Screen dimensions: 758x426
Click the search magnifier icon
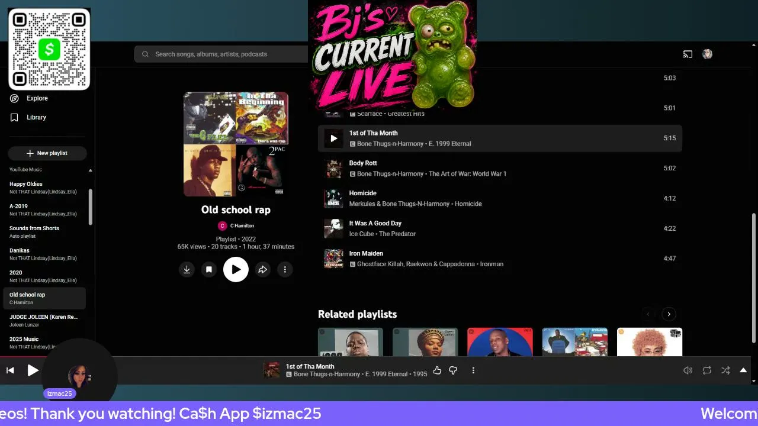coord(145,54)
